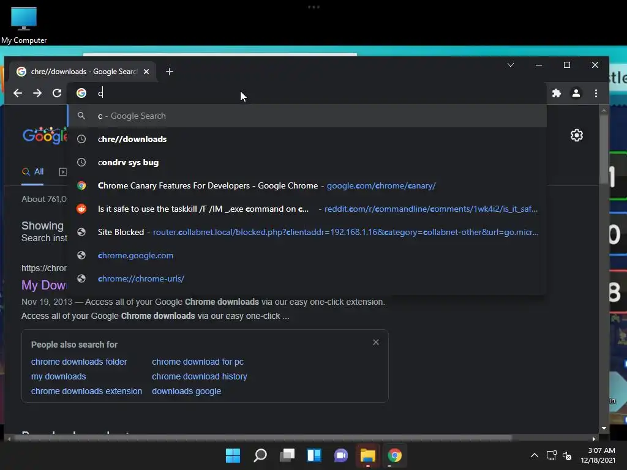Open Chrome's three-dot menu
This screenshot has width=627, height=470.
596,93
